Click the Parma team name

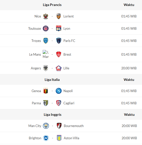(36, 103)
